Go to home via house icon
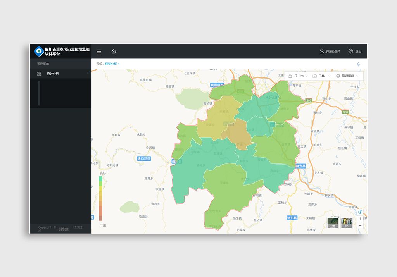Screen dimensions: 397x277 (x=114, y=52)
